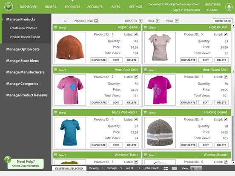The height and width of the screenshot is (176, 235).
Task: Sort by Price arrow
Action: click(x=158, y=21)
